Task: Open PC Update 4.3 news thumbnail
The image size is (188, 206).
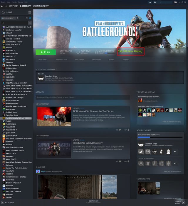Action: click(x=54, y=117)
